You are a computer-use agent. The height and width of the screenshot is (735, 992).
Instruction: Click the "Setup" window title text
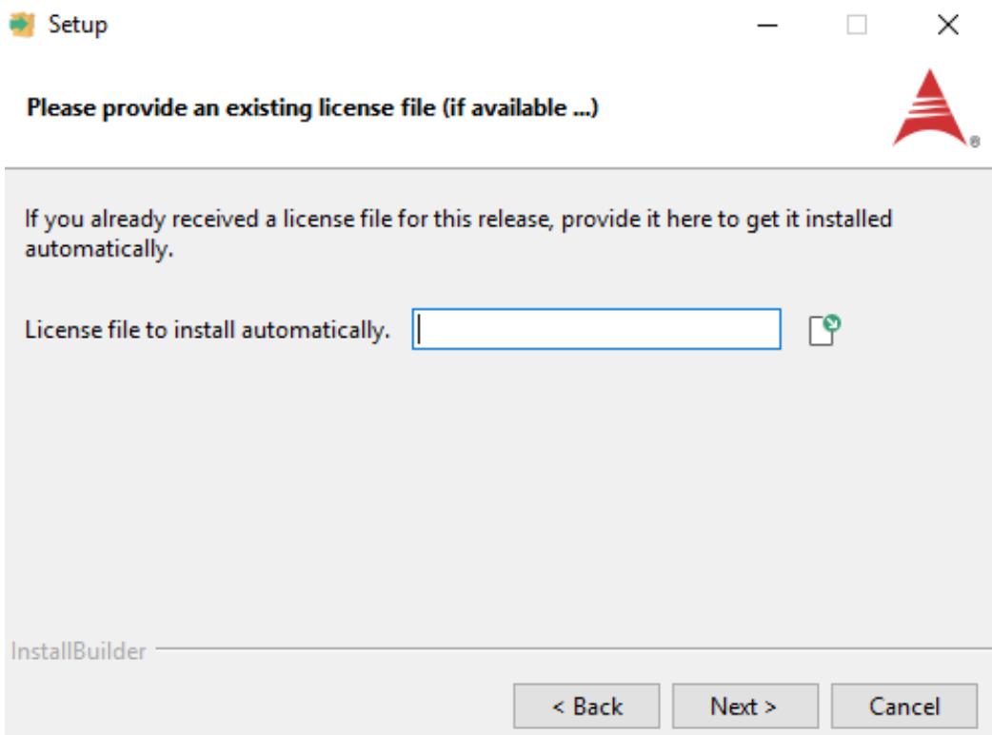coord(78,26)
